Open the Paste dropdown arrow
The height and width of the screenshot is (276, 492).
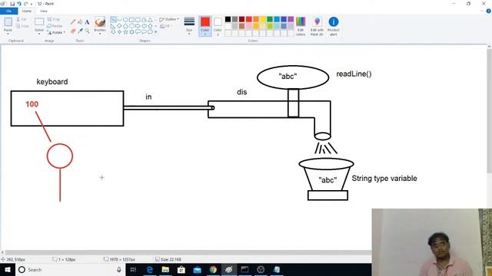(8, 33)
